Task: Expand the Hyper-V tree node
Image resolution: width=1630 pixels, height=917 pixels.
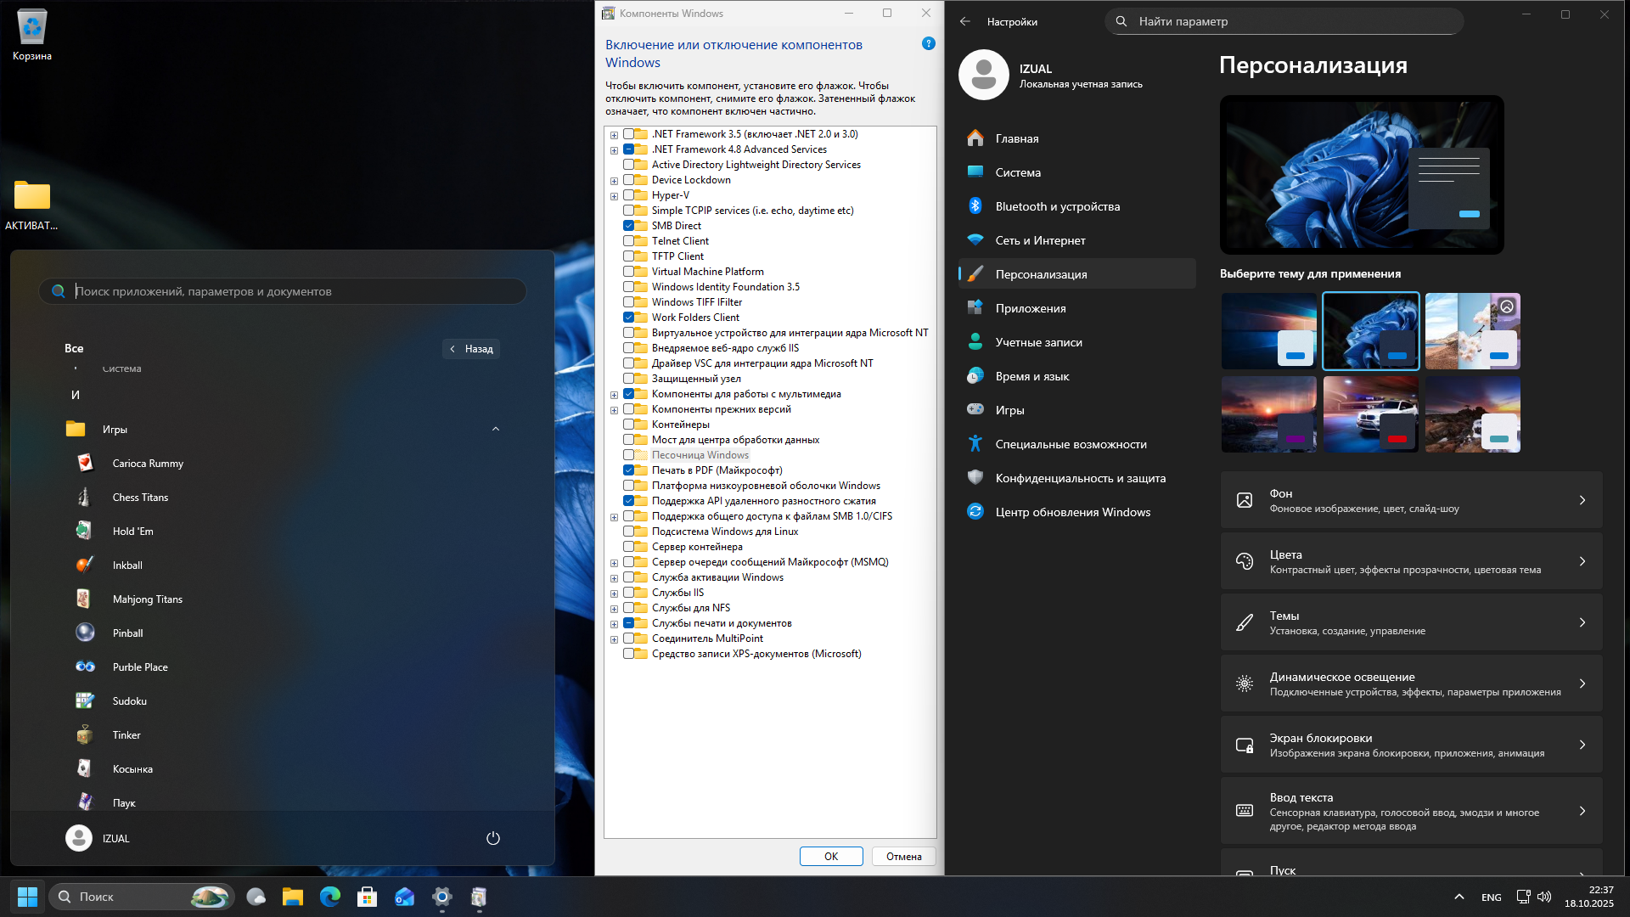Action: tap(614, 196)
